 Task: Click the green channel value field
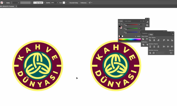[140, 28]
